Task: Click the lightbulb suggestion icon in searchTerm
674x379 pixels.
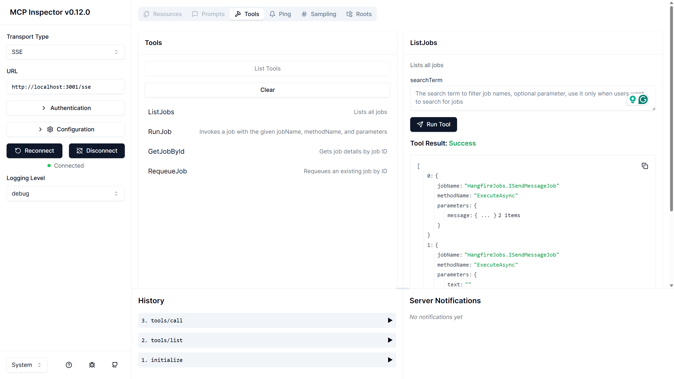Action: click(x=633, y=99)
